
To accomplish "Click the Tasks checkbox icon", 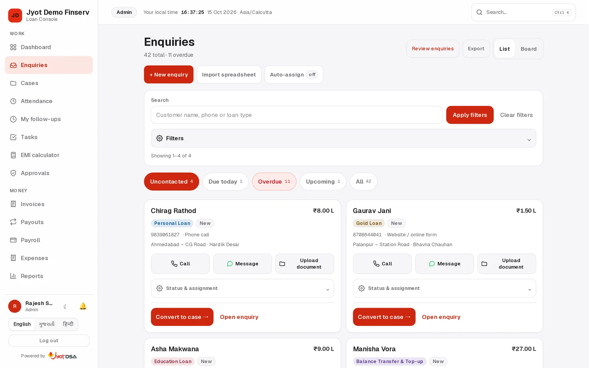I will coord(13,137).
